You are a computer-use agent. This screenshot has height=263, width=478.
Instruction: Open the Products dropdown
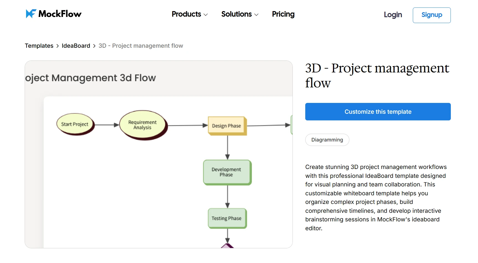tap(186, 14)
